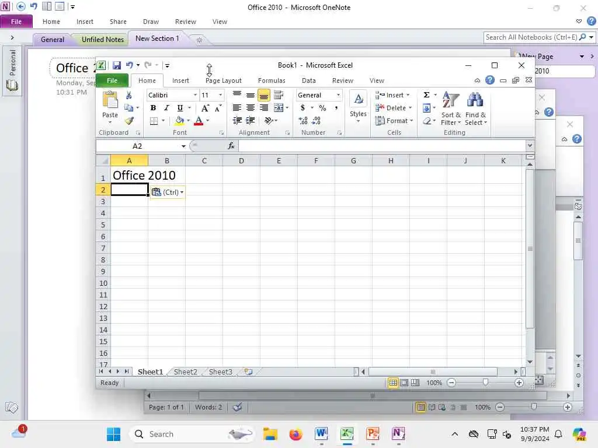The height and width of the screenshot is (448, 598).
Task: Open the OneNote Draw tab
Action: click(151, 22)
